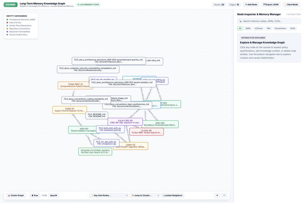Zoom in with the plus button
The height and width of the screenshot is (203, 303).
pyautogui.click(x=217, y=196)
